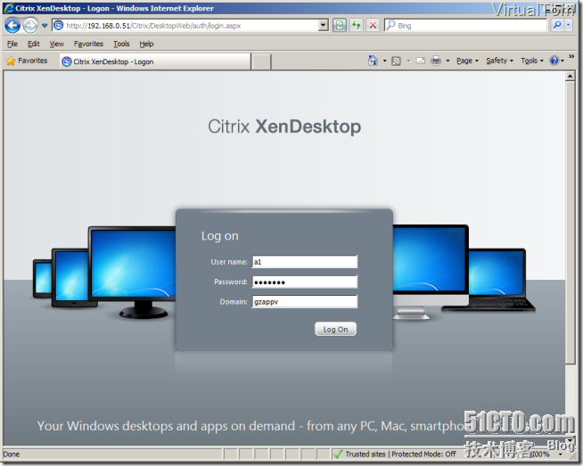Image resolution: width=583 pixels, height=466 pixels.
Task: Click the page scroll up arrow
Action: coord(570,76)
